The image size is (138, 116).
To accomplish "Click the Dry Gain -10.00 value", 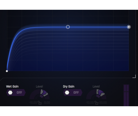I will click(90, 103).
